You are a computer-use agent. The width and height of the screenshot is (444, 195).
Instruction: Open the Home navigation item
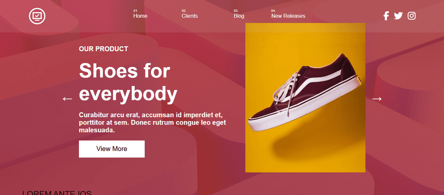[x=140, y=16]
